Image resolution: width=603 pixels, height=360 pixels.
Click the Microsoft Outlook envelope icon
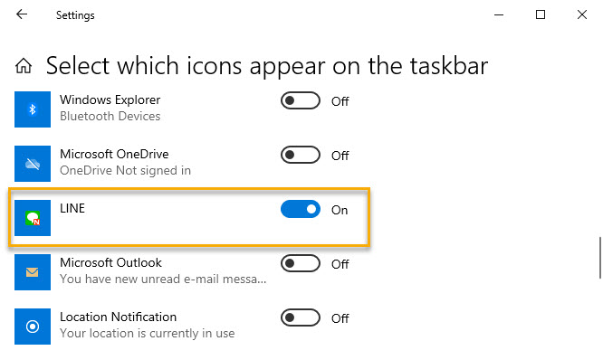point(33,272)
